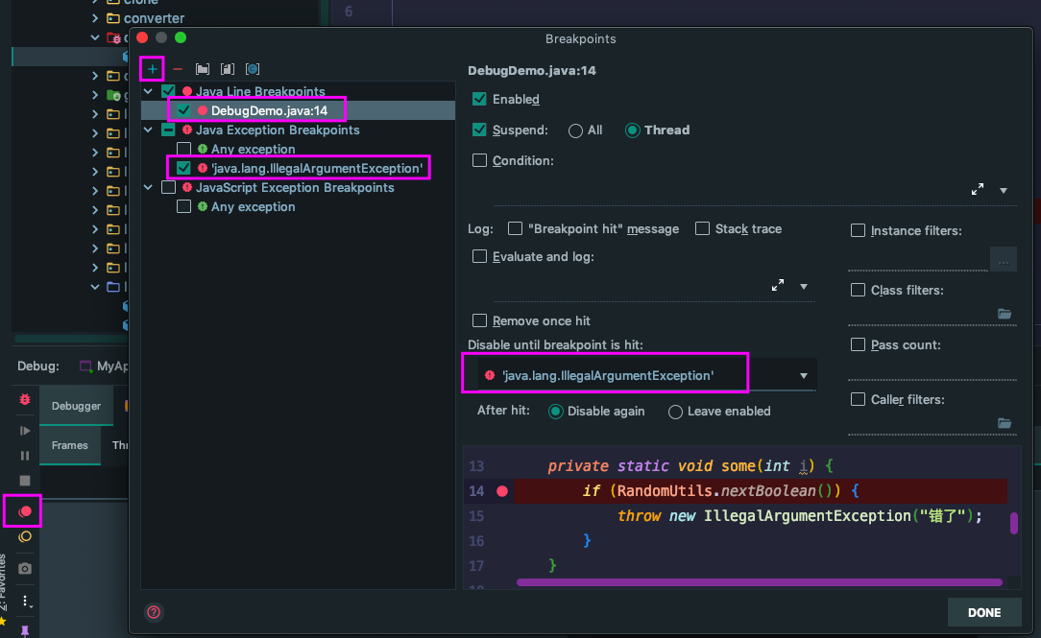Toggle the Enabled checkbox
The width and height of the screenshot is (1041, 638).
point(480,99)
